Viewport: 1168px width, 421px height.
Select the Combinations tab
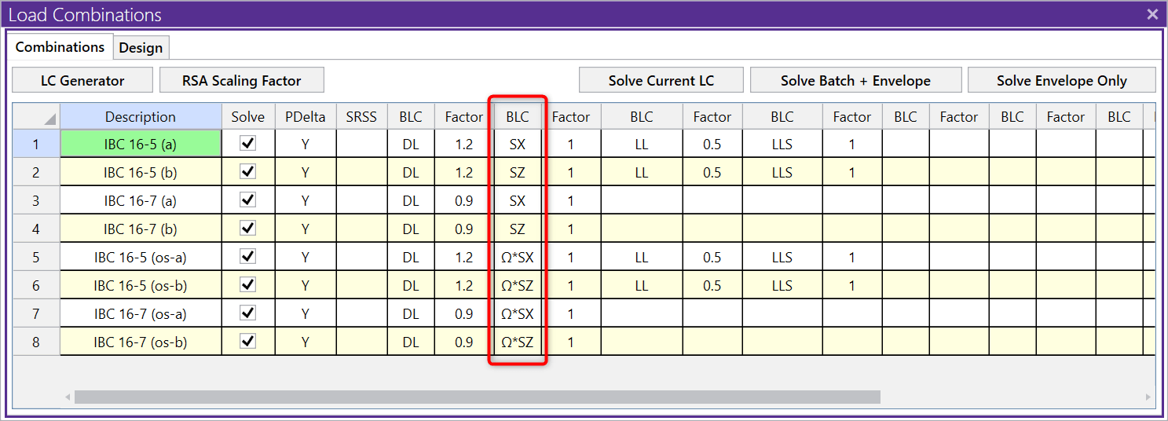pyautogui.click(x=60, y=47)
